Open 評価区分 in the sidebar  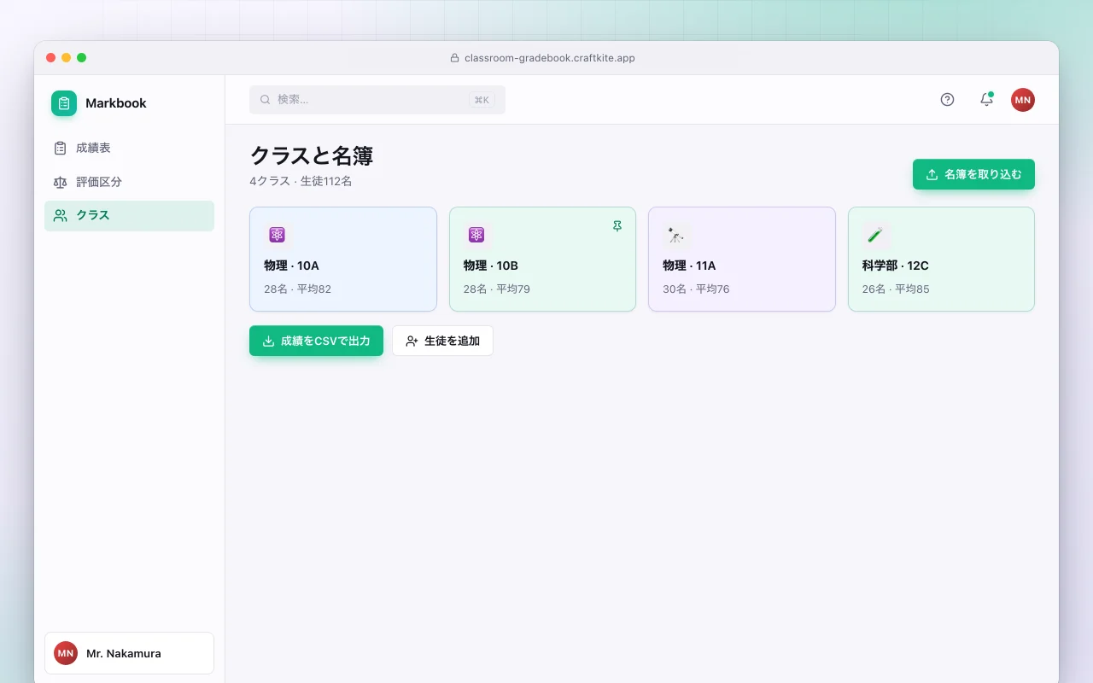click(129, 182)
